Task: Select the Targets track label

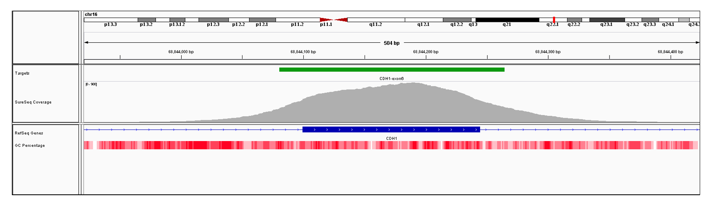Action: coord(22,73)
